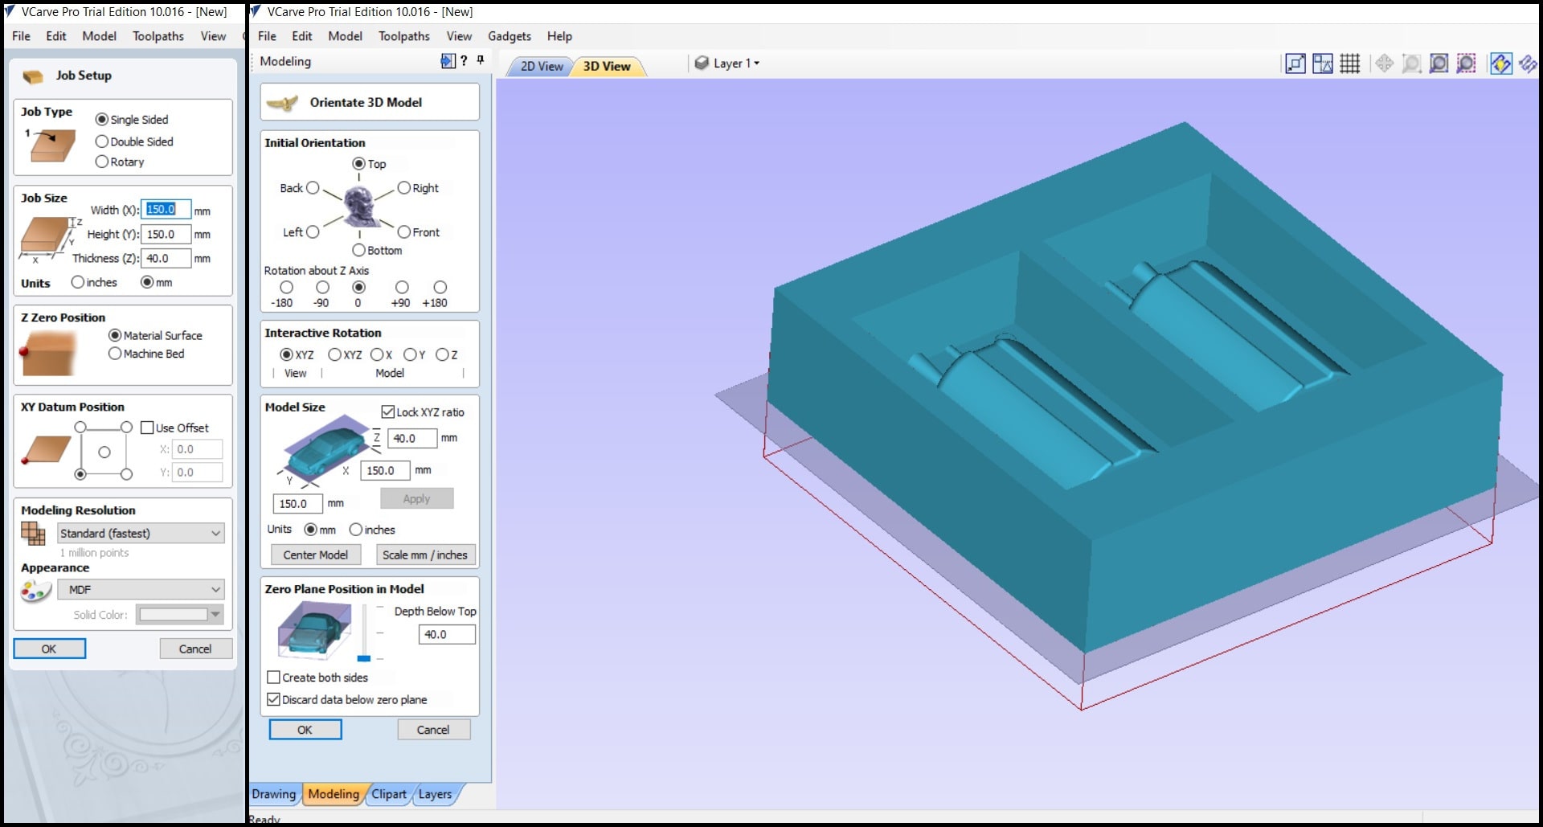Screen dimensions: 1543x827
Task: Click the Depth Below Top input field
Action: (x=447, y=634)
